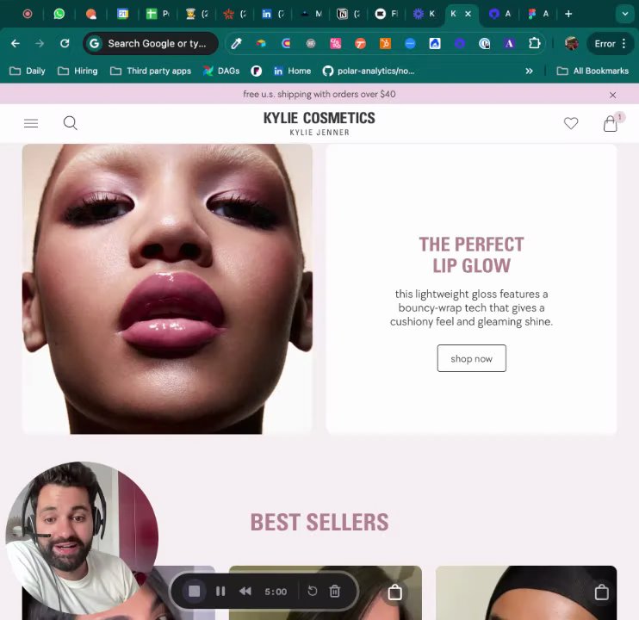This screenshot has width=639, height=620.
Task: Stop the screen recording
Action: pos(195,591)
